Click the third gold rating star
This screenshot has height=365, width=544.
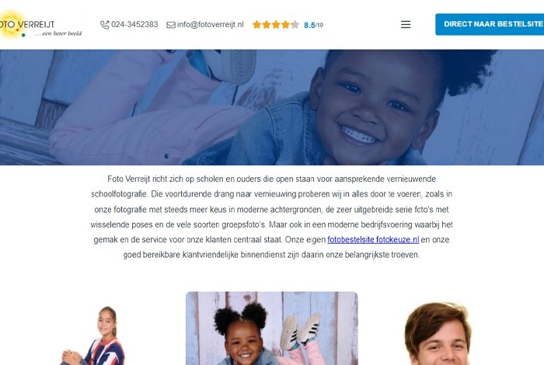tap(276, 25)
